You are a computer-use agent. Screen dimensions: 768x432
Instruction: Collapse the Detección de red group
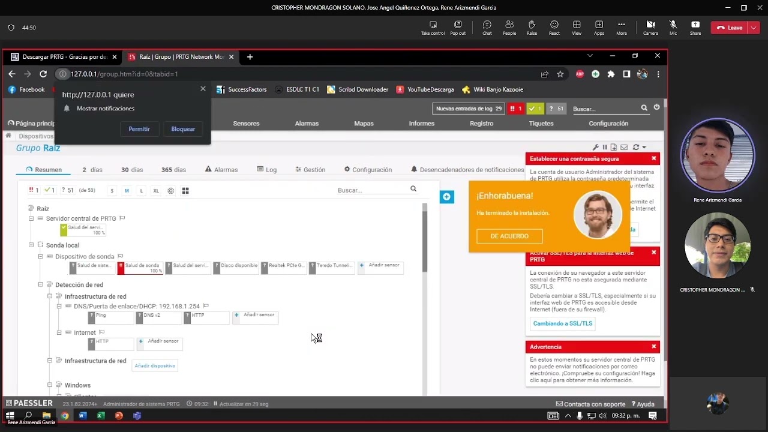[41, 284]
